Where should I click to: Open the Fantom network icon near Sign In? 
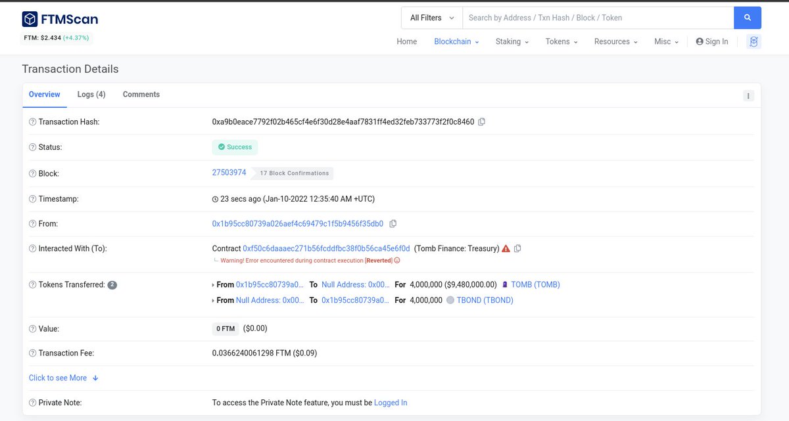click(753, 41)
